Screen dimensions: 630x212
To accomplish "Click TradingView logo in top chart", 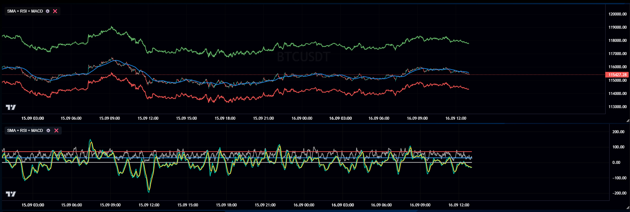I will 11,107.
